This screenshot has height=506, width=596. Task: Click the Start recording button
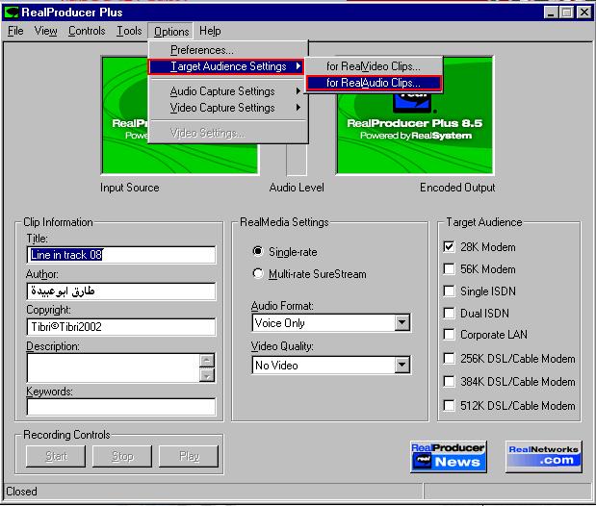[x=56, y=456]
